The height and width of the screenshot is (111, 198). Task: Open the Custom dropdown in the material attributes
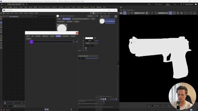[93, 16]
